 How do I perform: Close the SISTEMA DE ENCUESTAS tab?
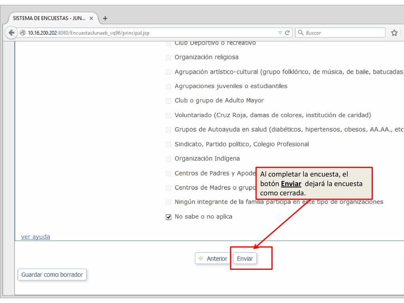pyautogui.click(x=91, y=18)
